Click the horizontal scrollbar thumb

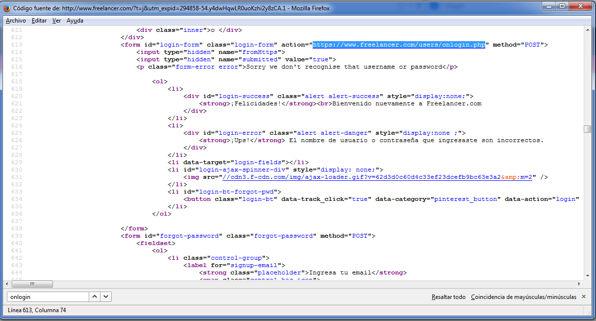32,284
